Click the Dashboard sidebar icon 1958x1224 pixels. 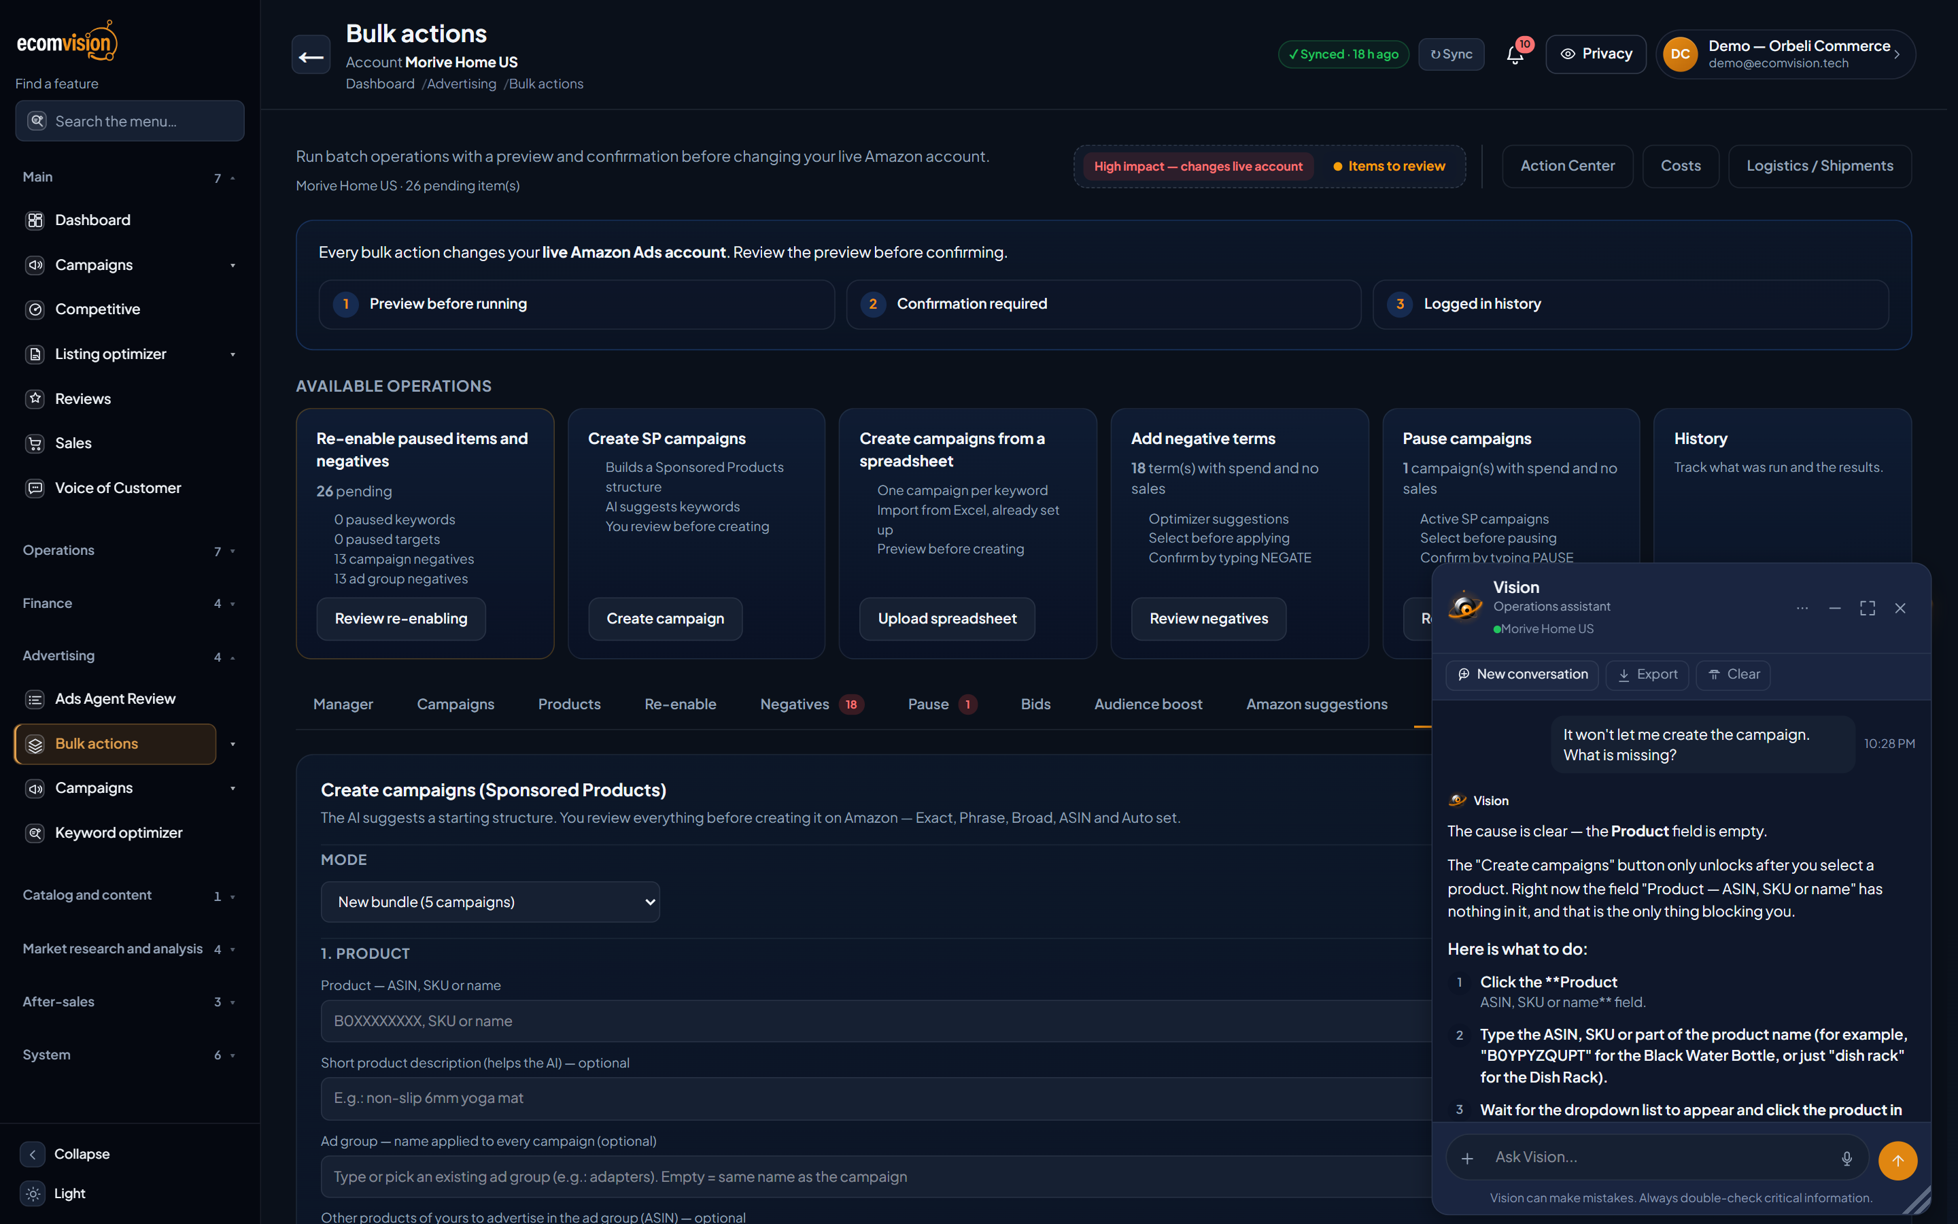point(35,220)
